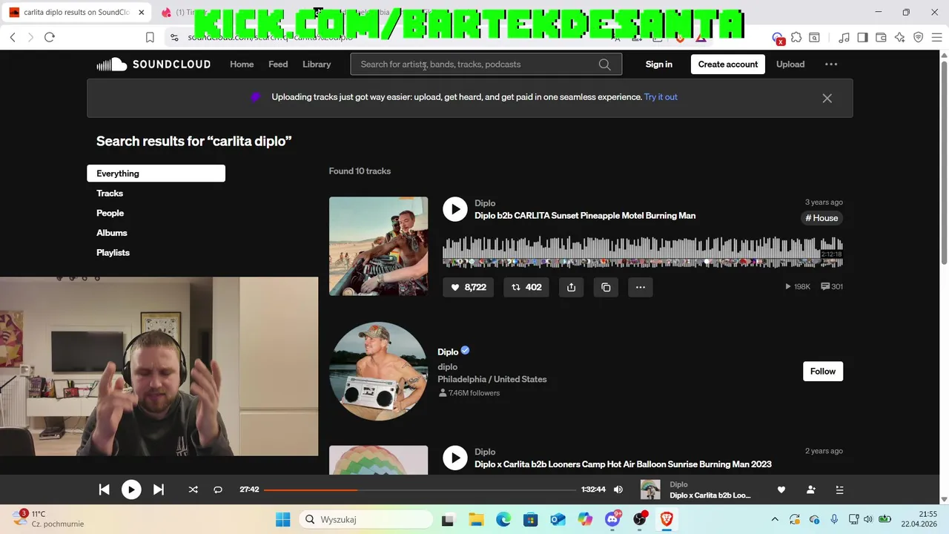Open the now-playing track artwork in the player
949x534 pixels.
650,489
